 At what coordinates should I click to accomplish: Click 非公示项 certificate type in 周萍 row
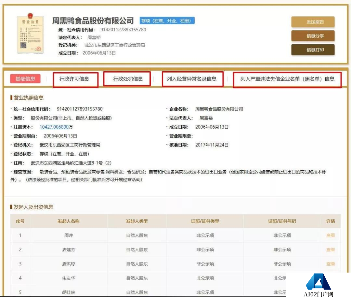pos(205,235)
